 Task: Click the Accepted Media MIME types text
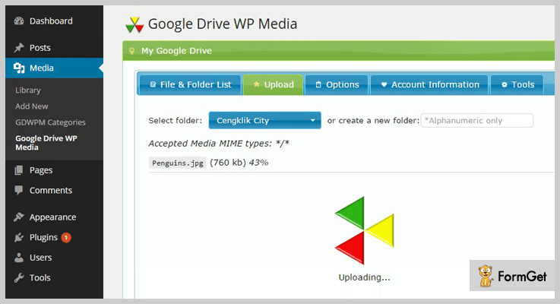(x=219, y=143)
